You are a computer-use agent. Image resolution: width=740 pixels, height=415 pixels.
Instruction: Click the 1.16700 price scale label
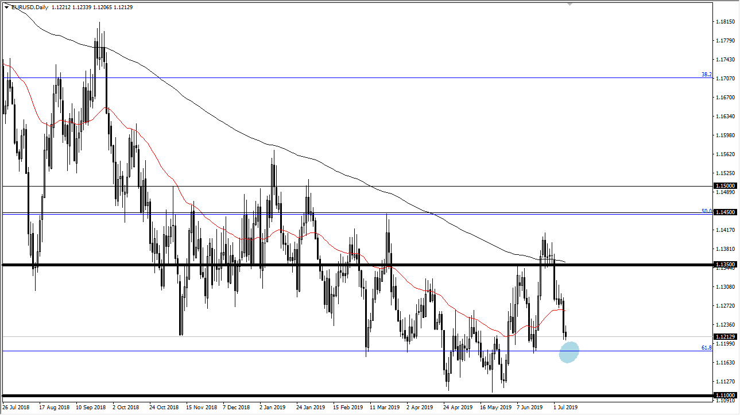click(726, 98)
